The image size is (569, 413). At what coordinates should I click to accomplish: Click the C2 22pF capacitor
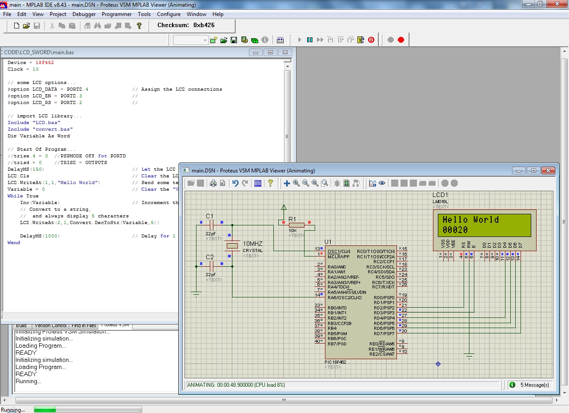(x=212, y=266)
